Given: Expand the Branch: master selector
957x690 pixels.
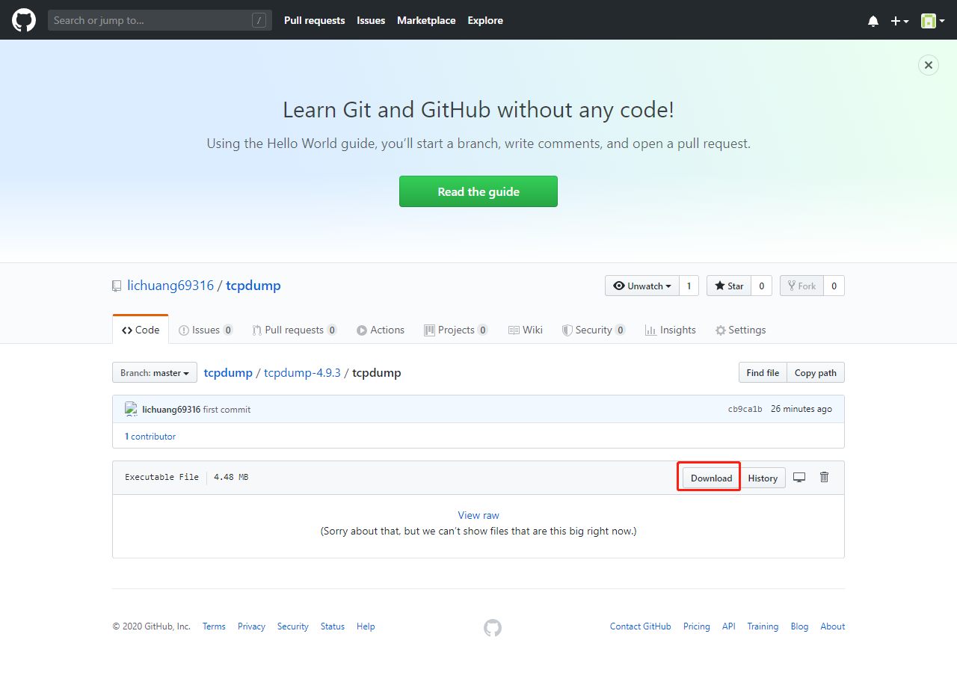Looking at the screenshot, I should tap(155, 372).
